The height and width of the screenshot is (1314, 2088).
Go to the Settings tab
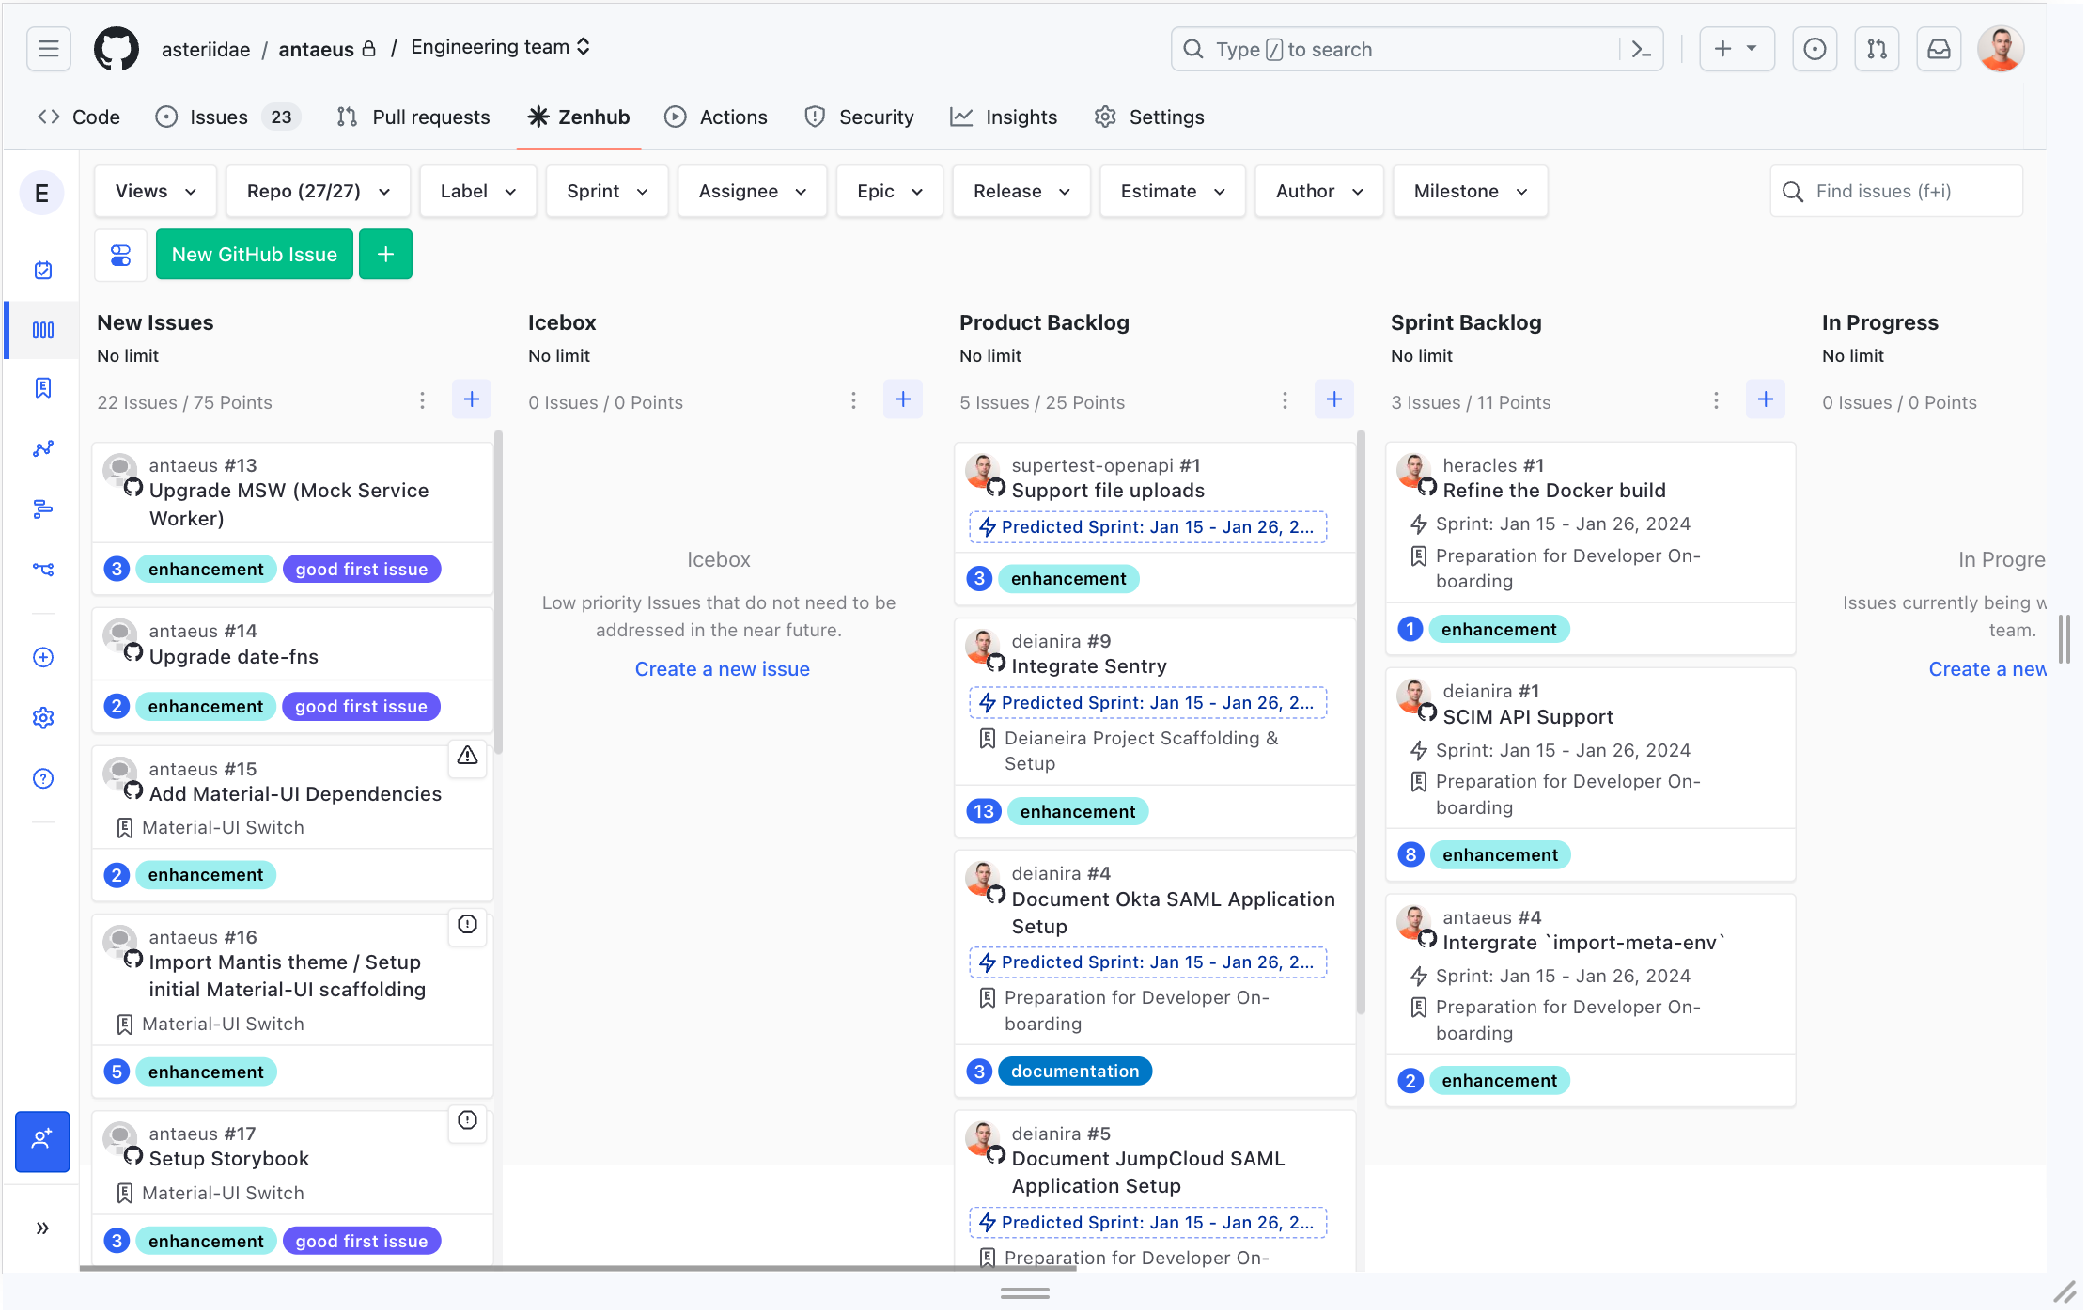click(x=1149, y=117)
